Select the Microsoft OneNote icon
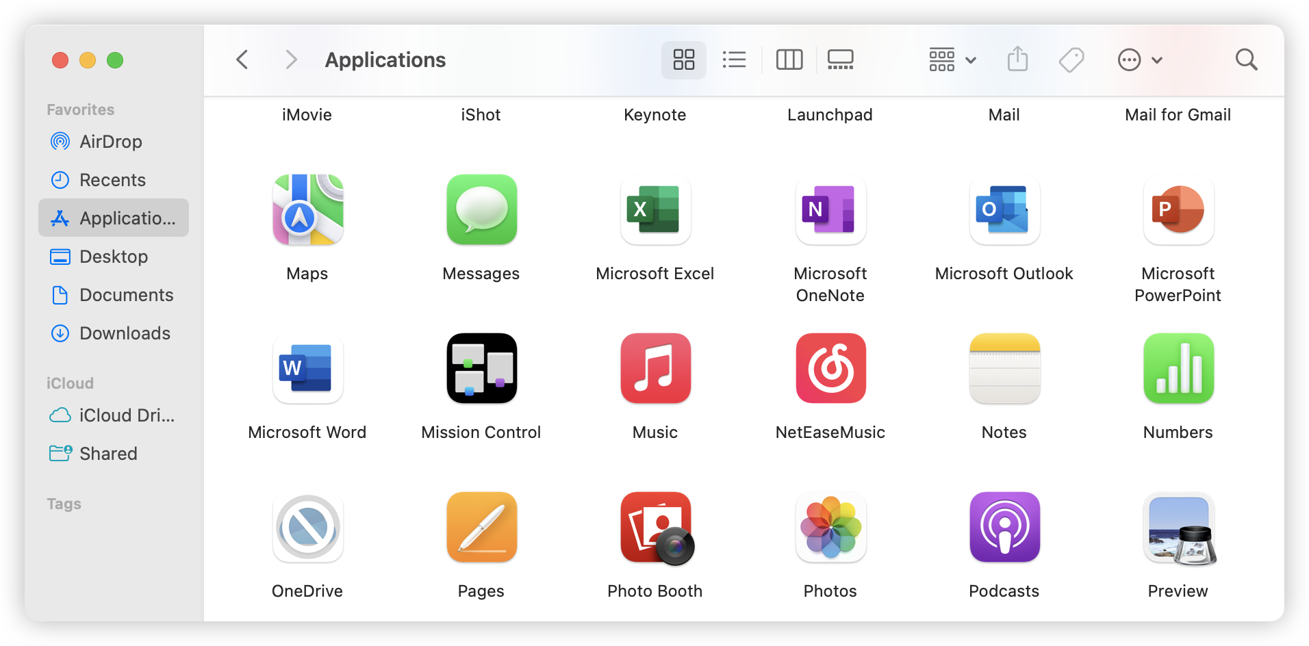Image resolution: width=1309 pixels, height=646 pixels. [x=830, y=209]
